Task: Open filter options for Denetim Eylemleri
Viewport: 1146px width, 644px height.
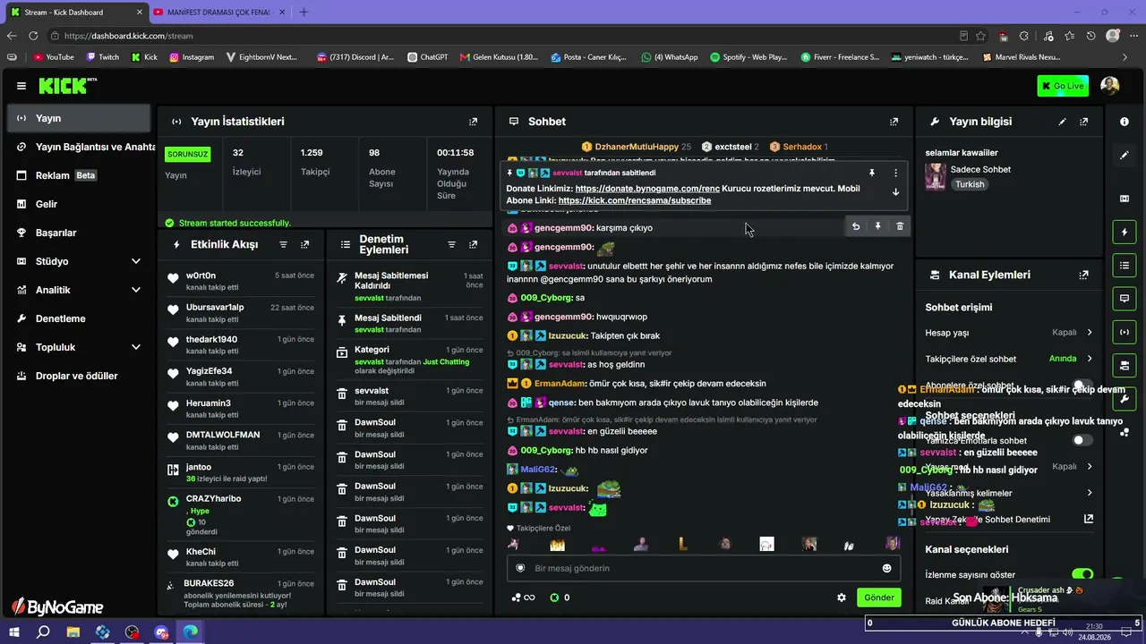Action: tap(451, 244)
